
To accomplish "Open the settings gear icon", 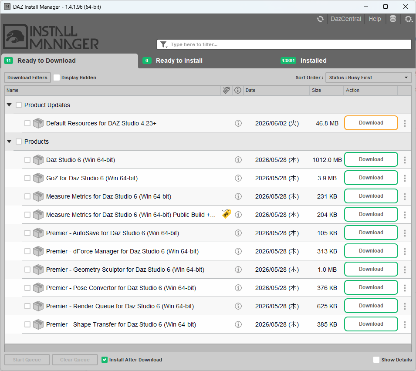I will point(408,19).
